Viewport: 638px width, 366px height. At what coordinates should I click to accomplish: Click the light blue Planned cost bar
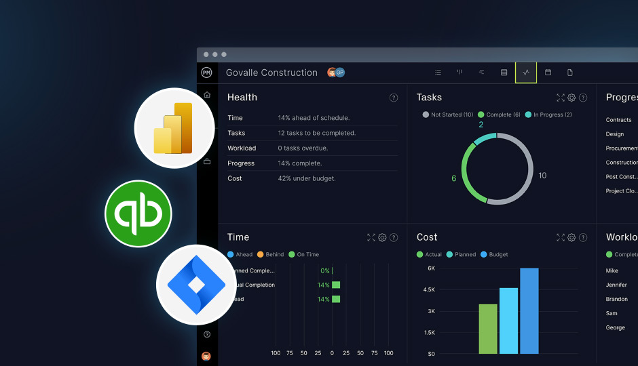tap(508, 321)
